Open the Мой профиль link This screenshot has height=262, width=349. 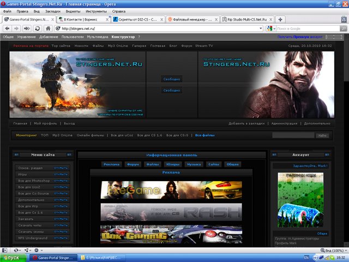point(45,123)
